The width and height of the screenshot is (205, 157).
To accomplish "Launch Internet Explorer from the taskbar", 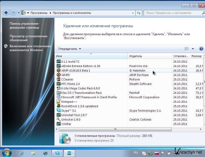I will (21, 153).
